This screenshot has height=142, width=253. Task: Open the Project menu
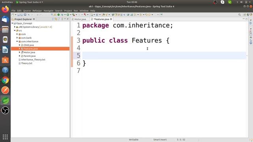(68, 11)
